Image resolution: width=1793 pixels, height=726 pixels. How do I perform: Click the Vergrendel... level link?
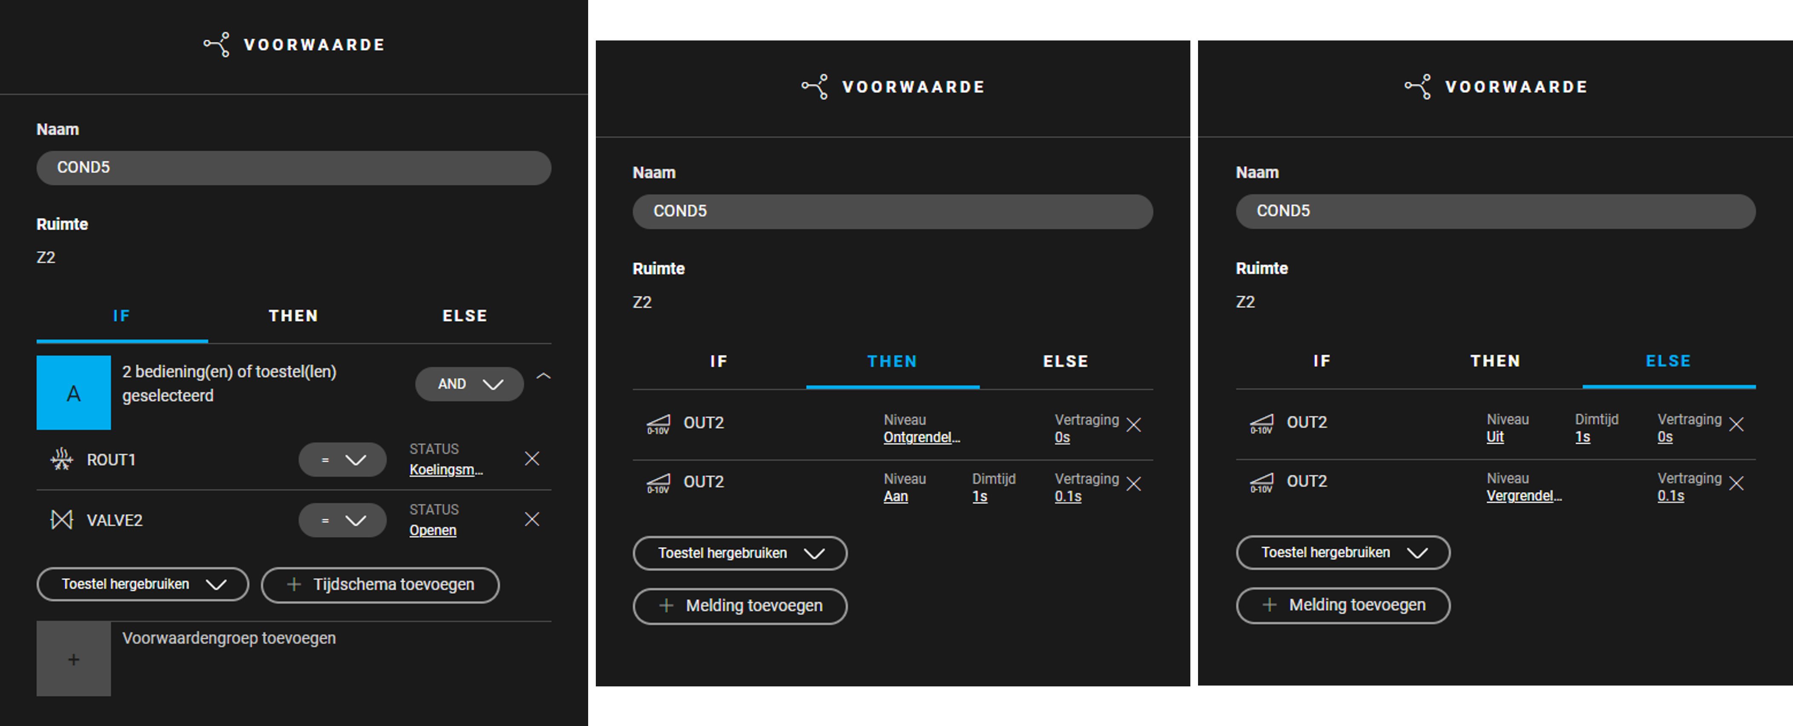point(1524,496)
